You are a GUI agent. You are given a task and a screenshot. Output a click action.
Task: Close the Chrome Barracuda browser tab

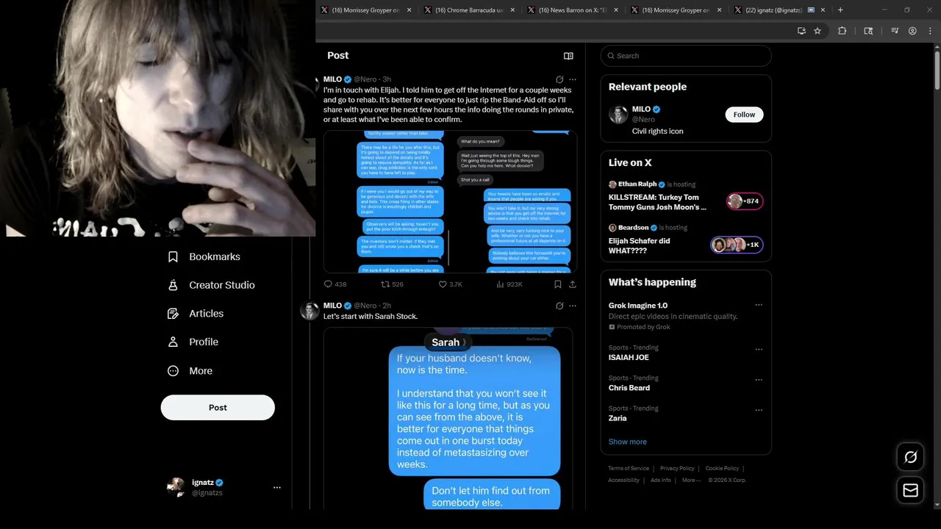[512, 10]
